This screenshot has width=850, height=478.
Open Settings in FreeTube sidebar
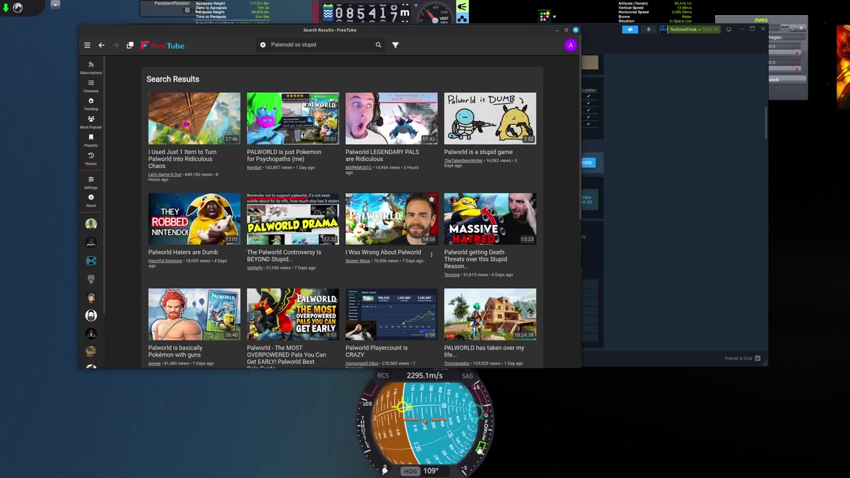91,183
